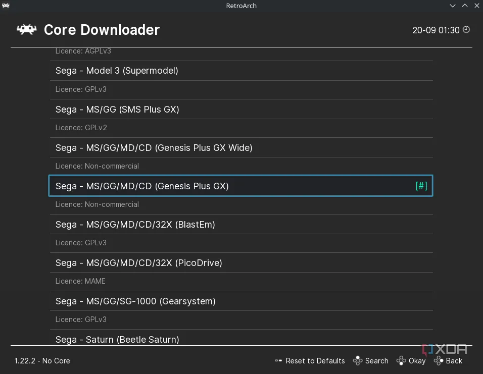Image resolution: width=483 pixels, height=374 pixels.
Task: Select the highlighted Genesis Plus GX core
Action: click(x=240, y=186)
